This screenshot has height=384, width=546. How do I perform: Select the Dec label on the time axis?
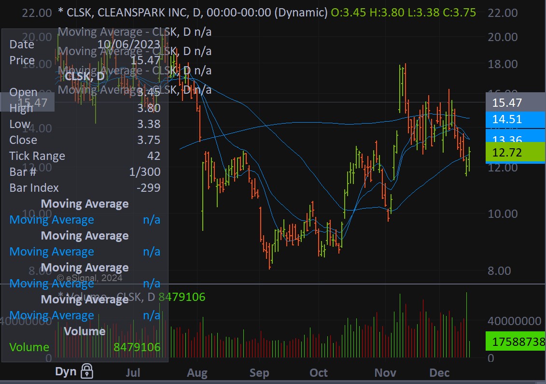(439, 372)
